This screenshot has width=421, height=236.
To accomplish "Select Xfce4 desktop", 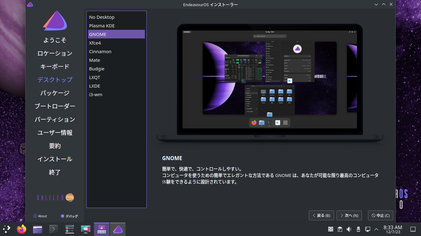I will point(116,43).
